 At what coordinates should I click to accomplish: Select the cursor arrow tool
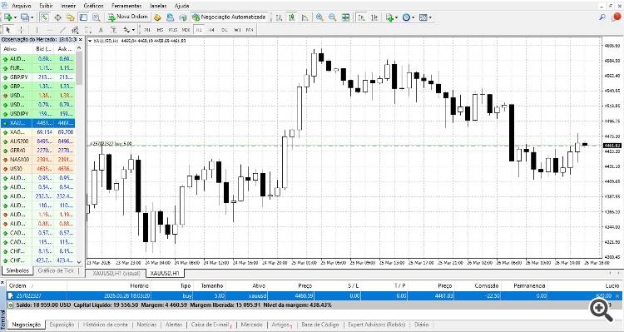tap(8, 30)
